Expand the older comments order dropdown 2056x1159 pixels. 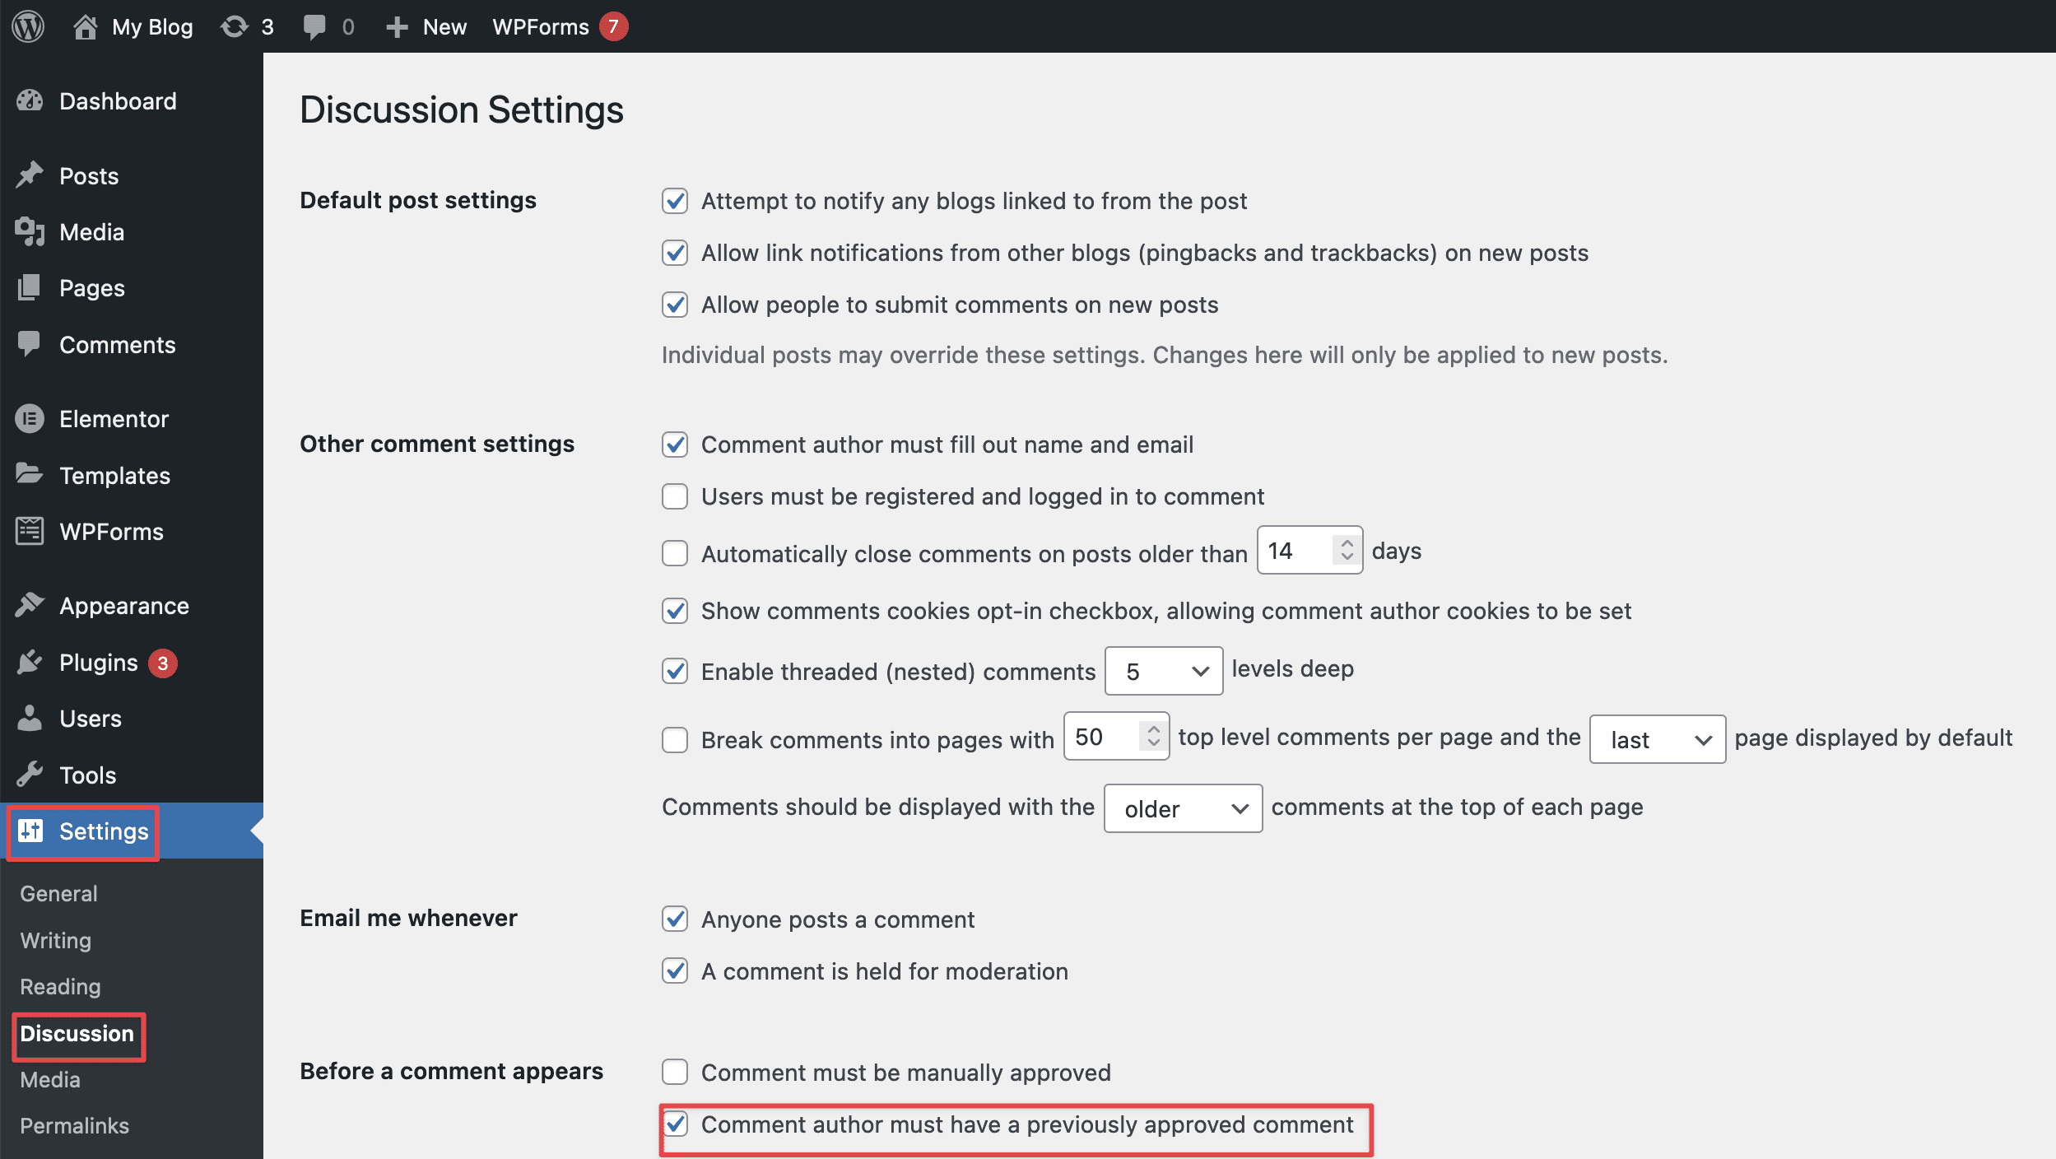pos(1183,808)
